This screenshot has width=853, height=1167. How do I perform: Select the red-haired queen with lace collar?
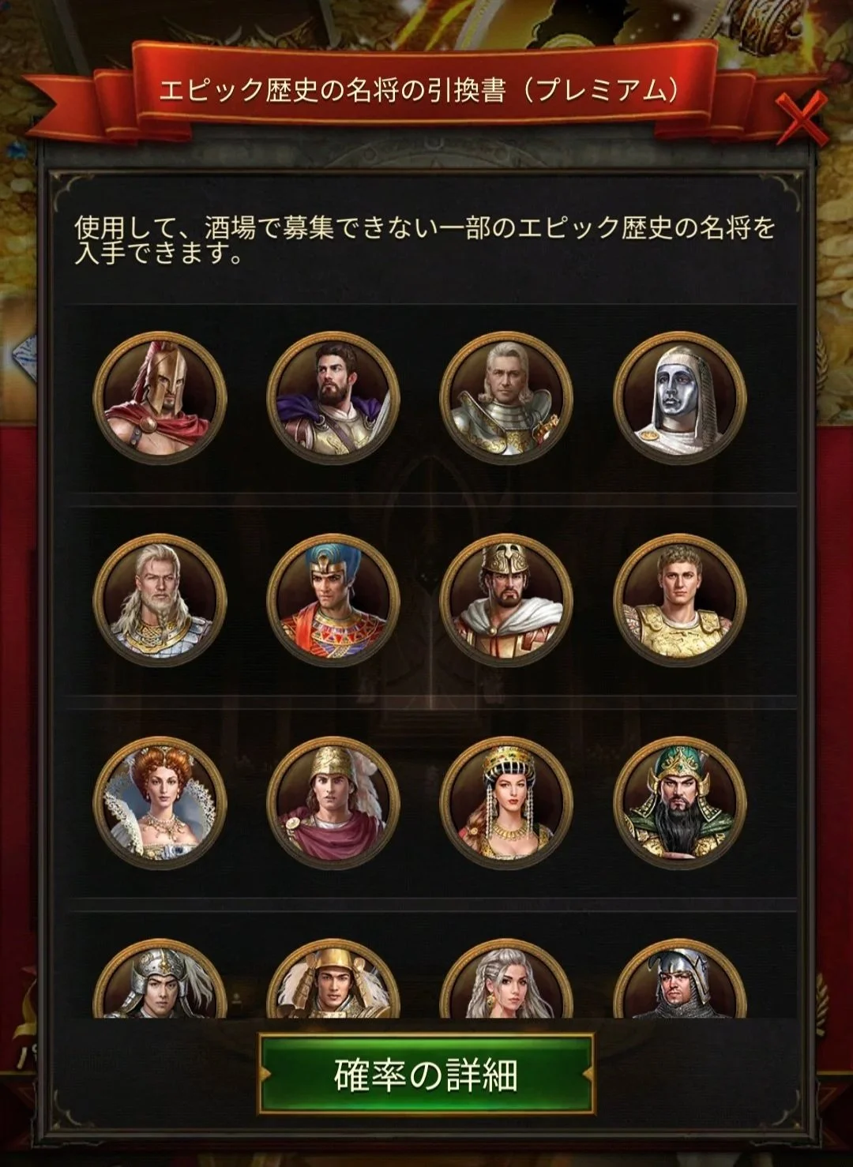160,802
